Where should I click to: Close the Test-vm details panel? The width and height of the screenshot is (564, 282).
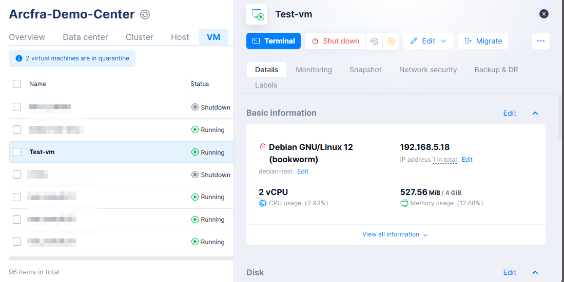click(x=544, y=14)
